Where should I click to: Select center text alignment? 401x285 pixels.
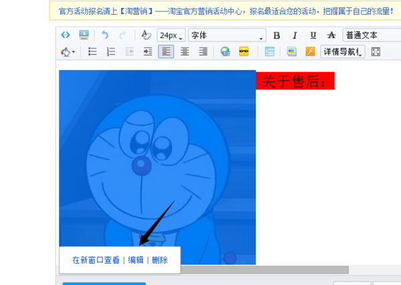click(184, 51)
